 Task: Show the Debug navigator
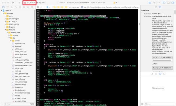pos(24,7)
